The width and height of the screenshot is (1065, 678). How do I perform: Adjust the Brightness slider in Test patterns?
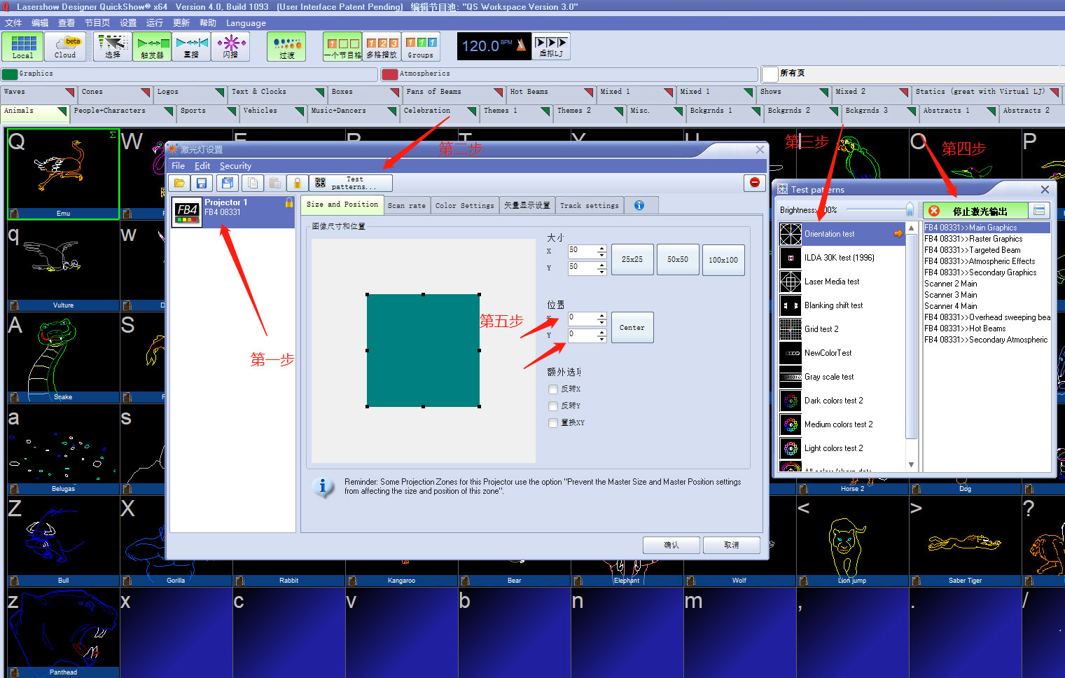(x=910, y=209)
